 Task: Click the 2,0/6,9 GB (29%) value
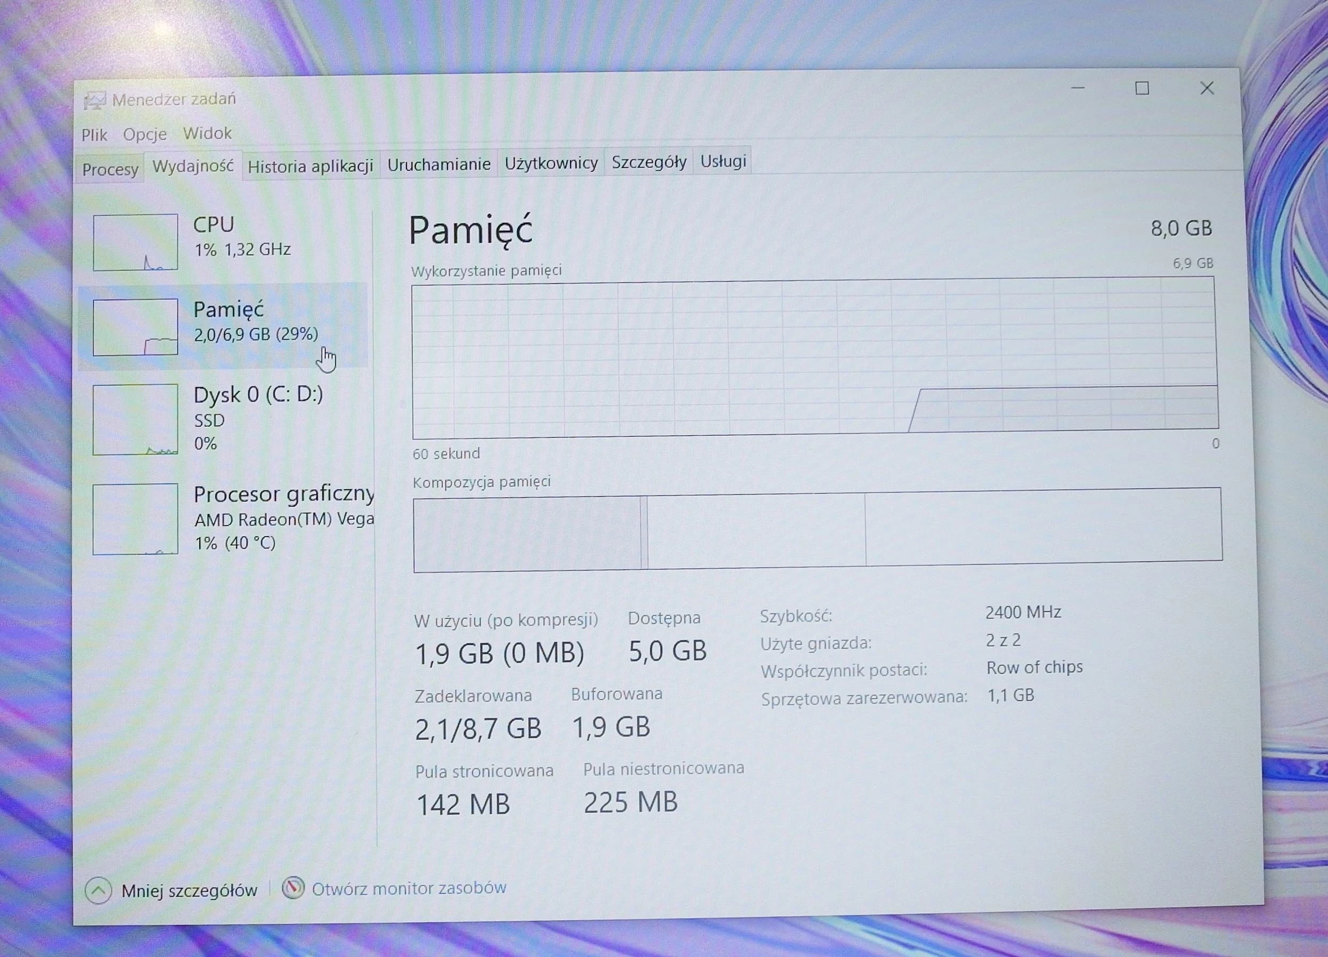coord(256,334)
